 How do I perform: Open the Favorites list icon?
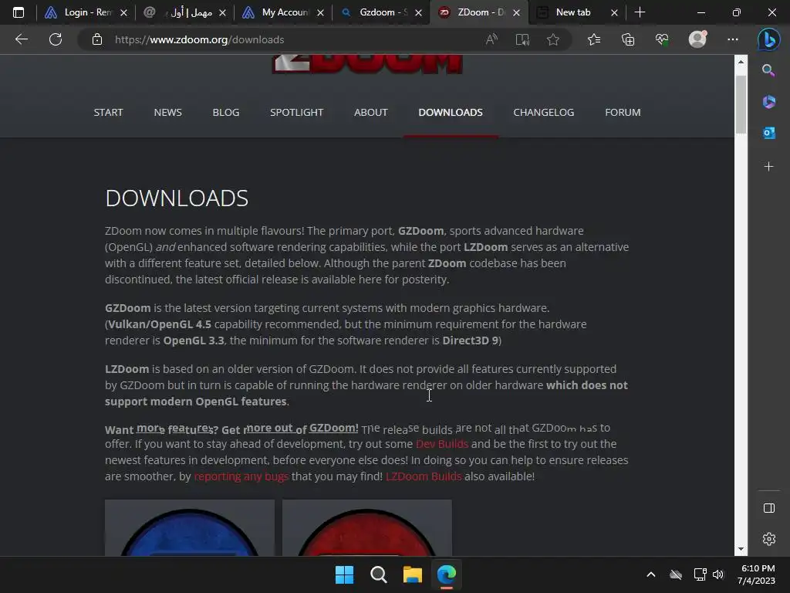(x=594, y=39)
